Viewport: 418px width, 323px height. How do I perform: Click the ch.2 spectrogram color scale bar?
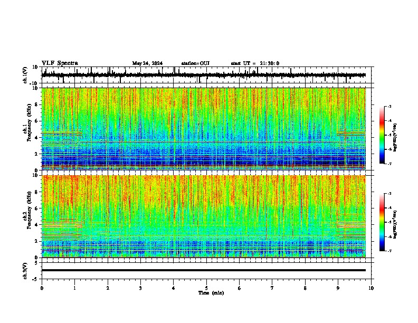pos(382,222)
